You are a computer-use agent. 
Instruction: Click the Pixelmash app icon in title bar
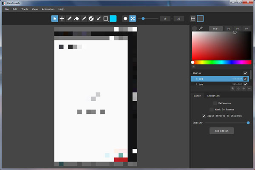point(3,3)
